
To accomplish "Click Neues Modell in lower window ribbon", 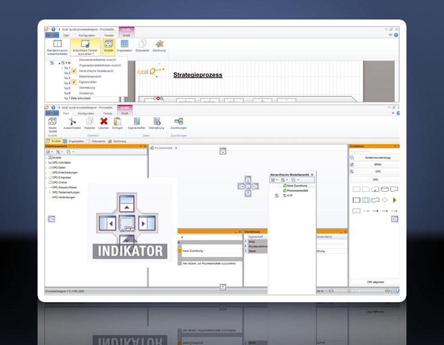I will (x=53, y=125).
